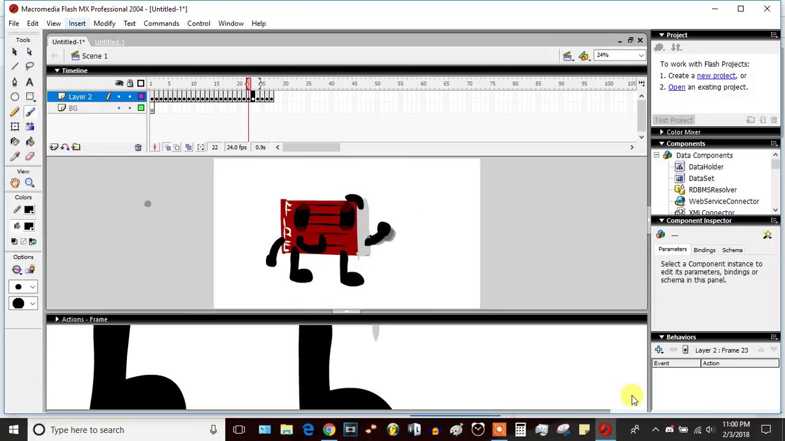Choose the Rectangle tool
The width and height of the screenshot is (785, 441).
pos(29,97)
